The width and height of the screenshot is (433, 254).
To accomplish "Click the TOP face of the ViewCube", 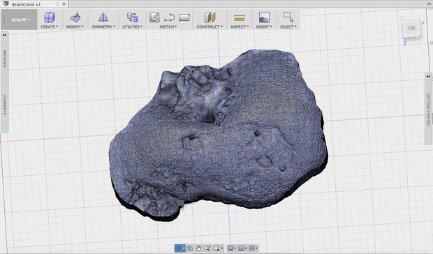I will point(411,28).
